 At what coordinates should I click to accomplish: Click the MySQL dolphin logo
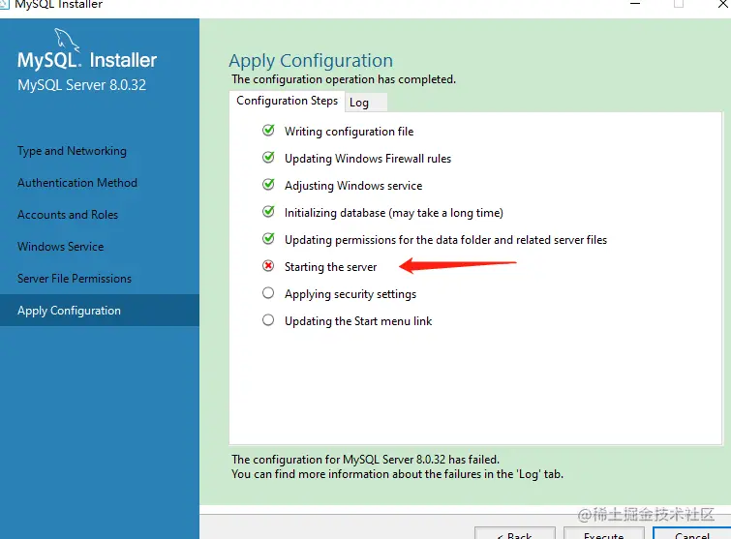point(67,40)
